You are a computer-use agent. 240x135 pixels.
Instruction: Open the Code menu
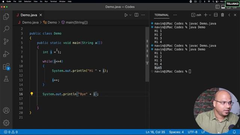(x=9, y=1)
